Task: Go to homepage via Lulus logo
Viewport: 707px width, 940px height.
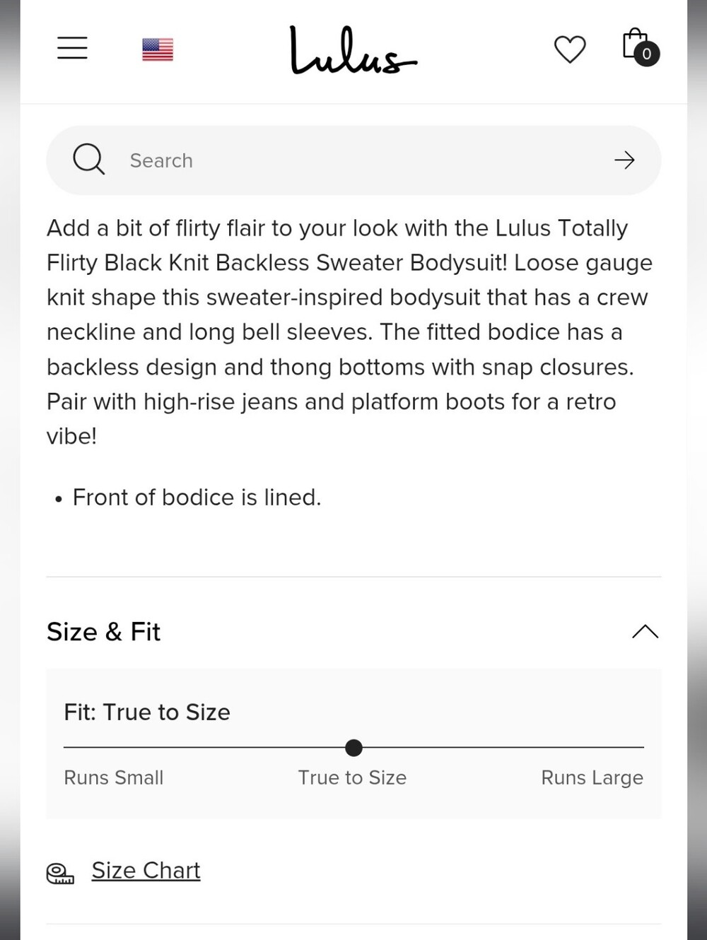Action: [x=353, y=50]
